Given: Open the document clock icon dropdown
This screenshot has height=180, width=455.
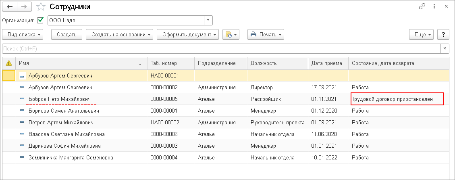Looking at the screenshot, I should (x=231, y=35).
